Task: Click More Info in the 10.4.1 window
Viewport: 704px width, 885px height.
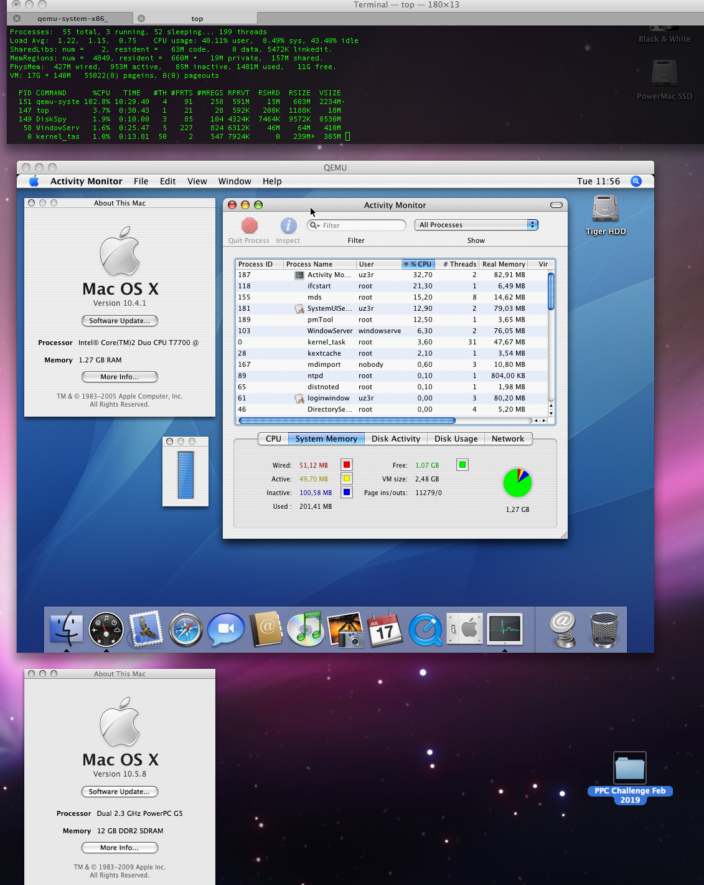Action: point(120,377)
